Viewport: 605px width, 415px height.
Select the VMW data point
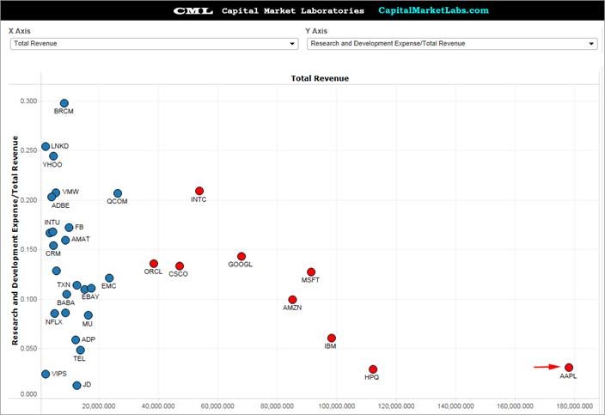click(57, 192)
